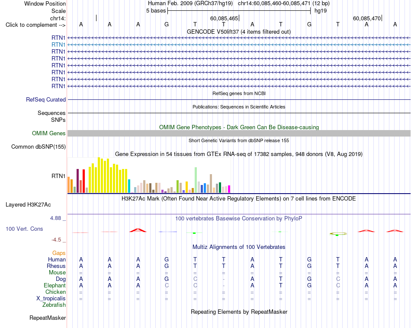The height and width of the screenshot is (328, 411).
Task: Open the GTEx Gene Expression in 54 tissues title
Action: [239, 154]
